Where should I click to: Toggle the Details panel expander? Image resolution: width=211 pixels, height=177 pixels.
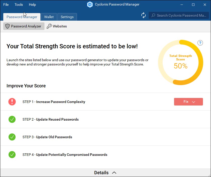[105, 172]
